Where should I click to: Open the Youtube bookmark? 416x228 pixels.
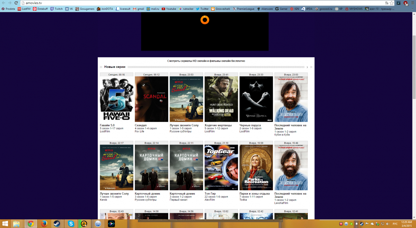point(169,9)
